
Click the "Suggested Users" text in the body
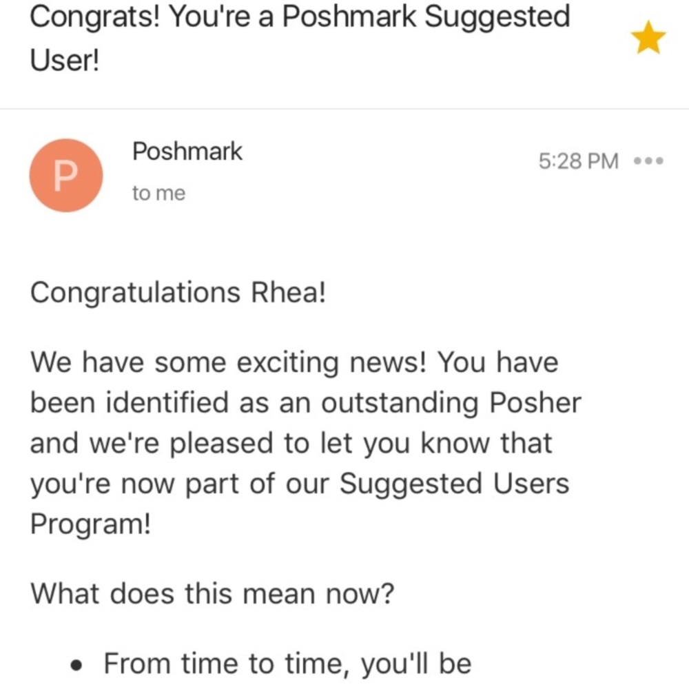point(455,484)
